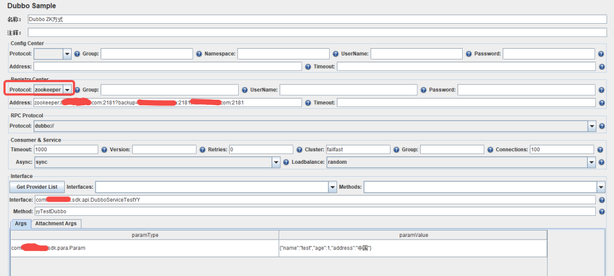Screen dimensions: 614x276
Task: Click help icon before Cluster label
Action: [x=300, y=150]
